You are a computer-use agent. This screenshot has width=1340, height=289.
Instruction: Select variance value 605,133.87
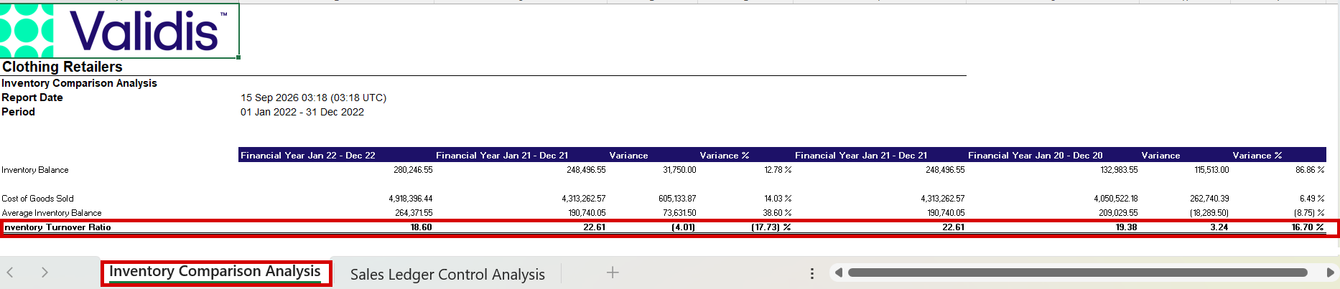(x=677, y=199)
